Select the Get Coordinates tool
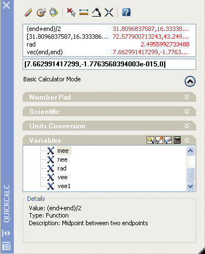205x254 pixels. [x=71, y=13]
